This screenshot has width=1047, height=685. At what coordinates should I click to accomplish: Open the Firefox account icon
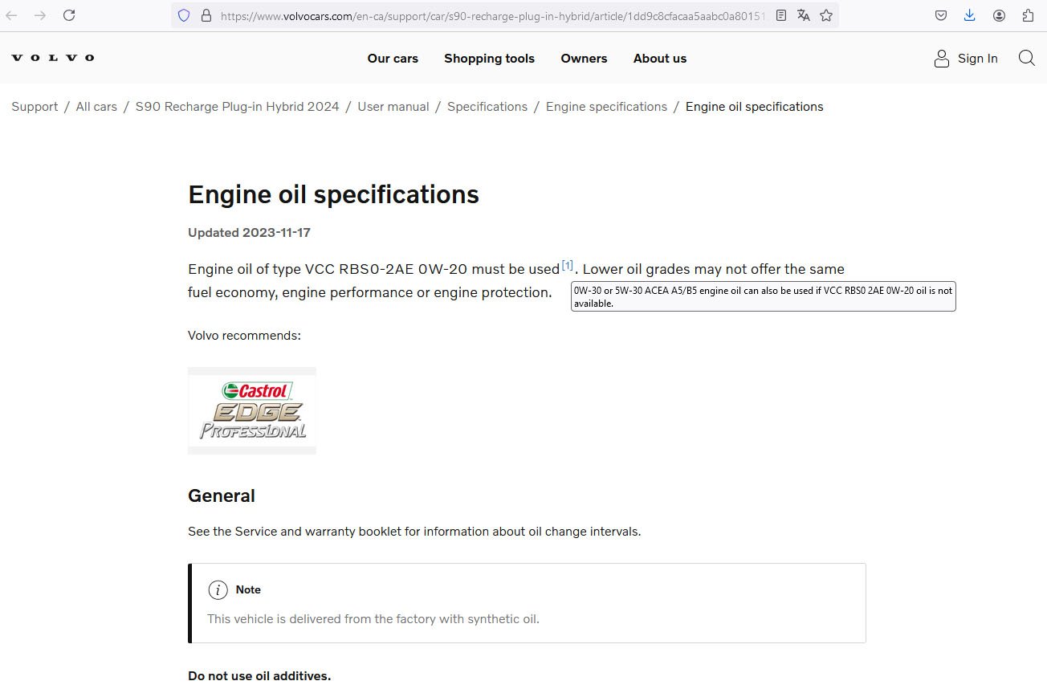click(999, 15)
